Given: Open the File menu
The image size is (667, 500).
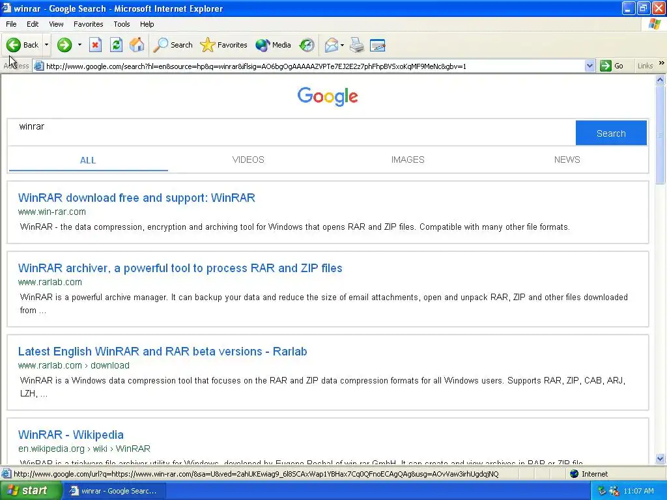Looking at the screenshot, I should (x=11, y=24).
